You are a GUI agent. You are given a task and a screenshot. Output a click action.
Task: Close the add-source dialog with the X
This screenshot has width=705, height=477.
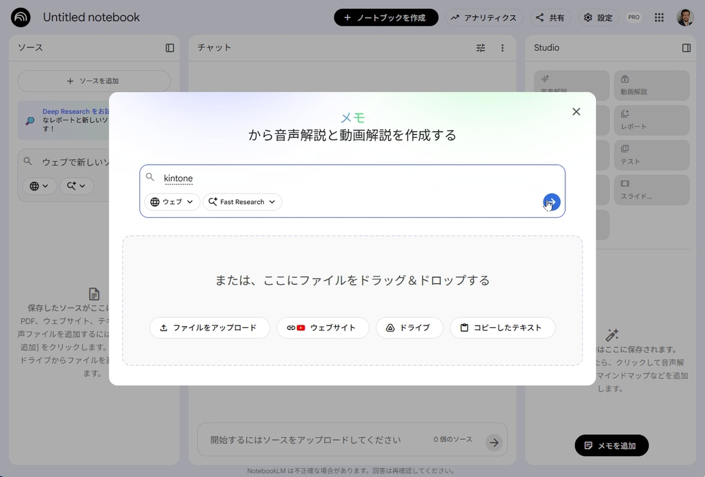576,112
